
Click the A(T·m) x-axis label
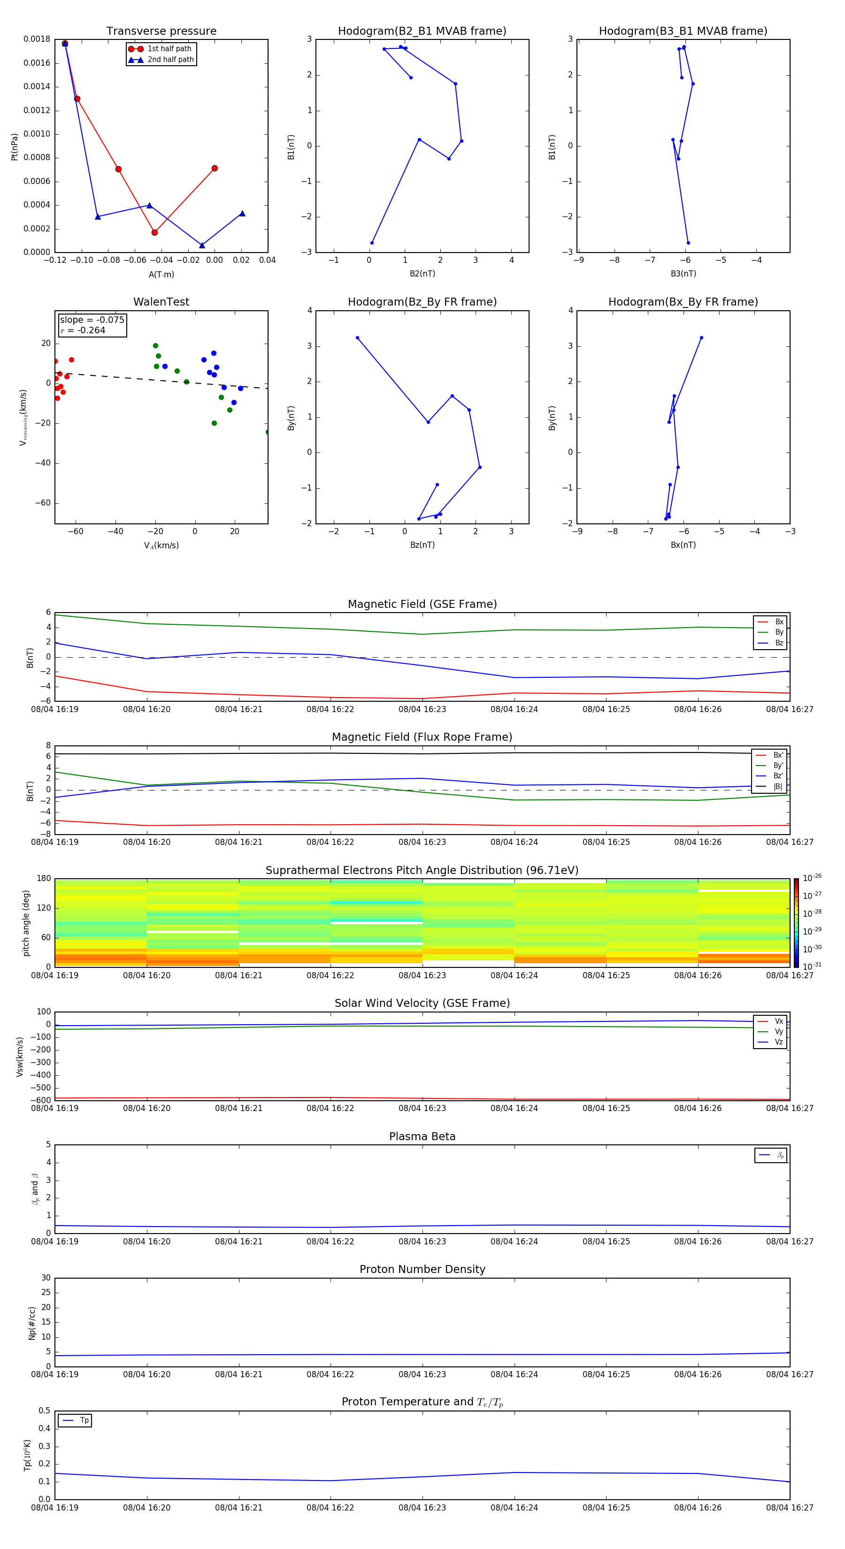coord(161,274)
